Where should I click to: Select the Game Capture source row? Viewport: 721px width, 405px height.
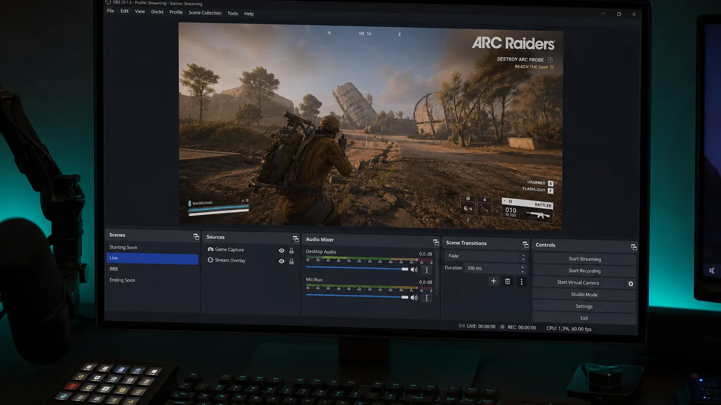tap(251, 250)
